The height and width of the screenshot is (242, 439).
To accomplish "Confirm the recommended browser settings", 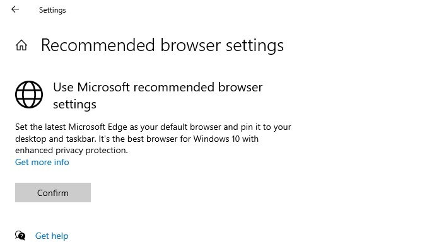I will tap(53, 192).
